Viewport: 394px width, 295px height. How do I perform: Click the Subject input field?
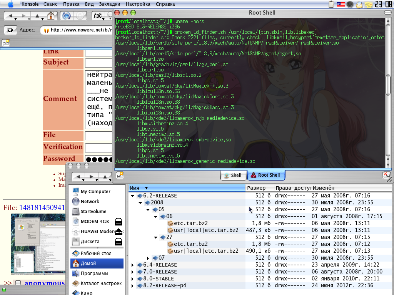98,63
